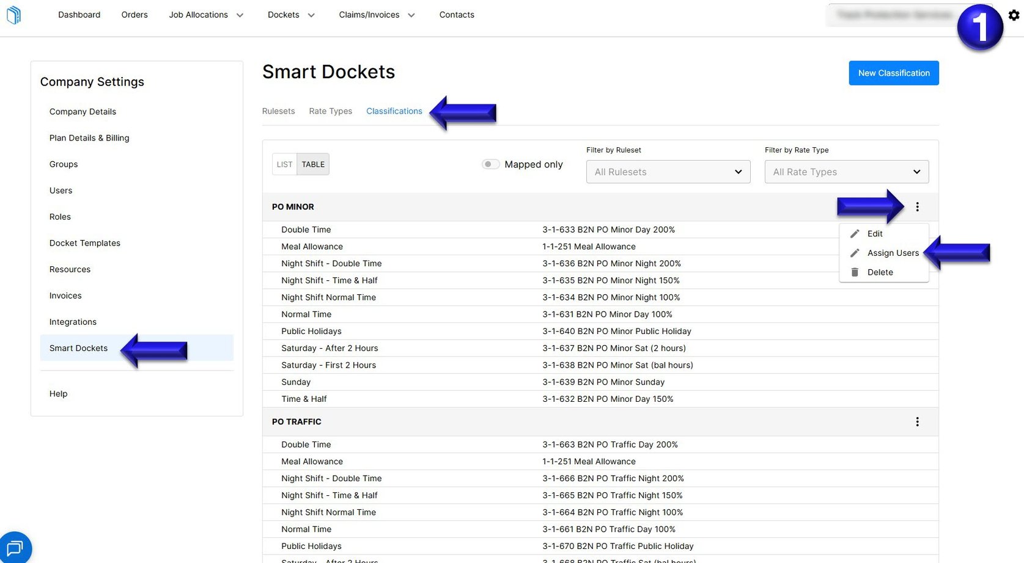Click the app logo icon
Viewport: 1024px width, 563px height.
click(13, 15)
